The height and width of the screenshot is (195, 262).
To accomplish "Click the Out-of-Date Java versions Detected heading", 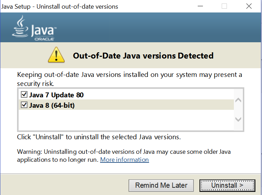I will (x=143, y=55).
